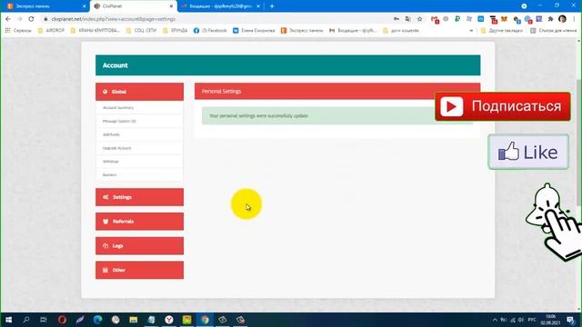The image size is (582, 327).
Task: Open a new browser tab
Action: tap(272, 6)
